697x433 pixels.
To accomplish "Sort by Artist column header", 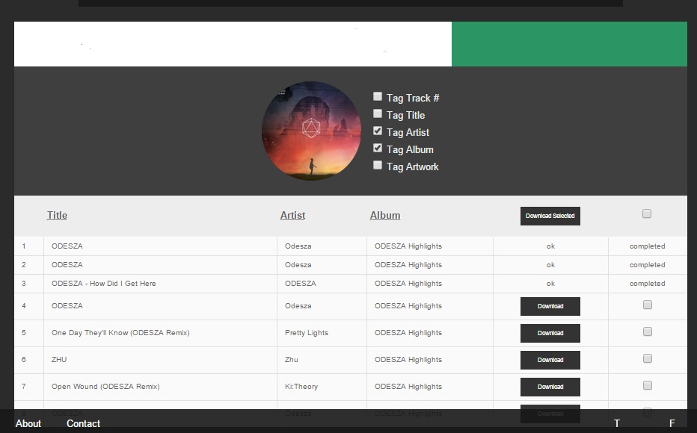I will tap(292, 216).
